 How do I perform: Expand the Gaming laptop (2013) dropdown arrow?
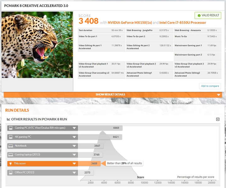(74, 155)
